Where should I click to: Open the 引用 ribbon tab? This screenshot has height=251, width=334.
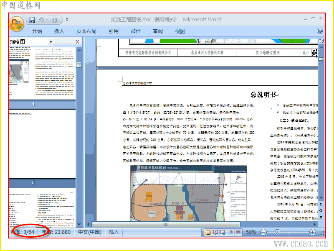pyautogui.click(x=113, y=31)
